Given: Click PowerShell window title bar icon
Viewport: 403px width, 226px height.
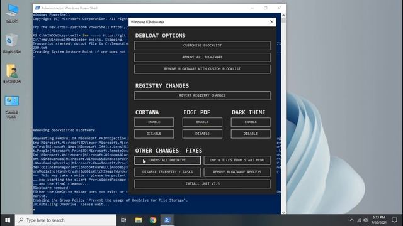Looking at the screenshot, I should pyautogui.click(x=38, y=8).
